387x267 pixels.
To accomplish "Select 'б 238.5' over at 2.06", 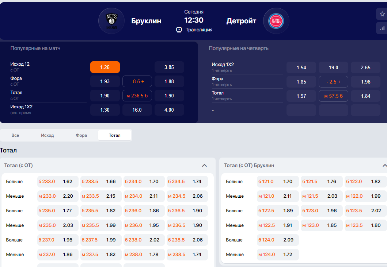I will click(187, 240).
